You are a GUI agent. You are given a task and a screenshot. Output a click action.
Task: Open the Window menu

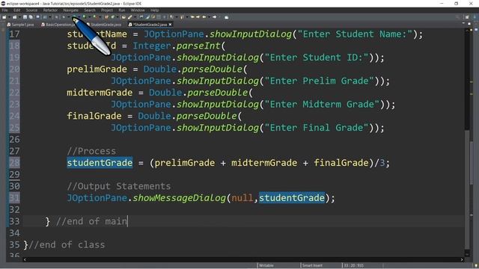coord(138,10)
